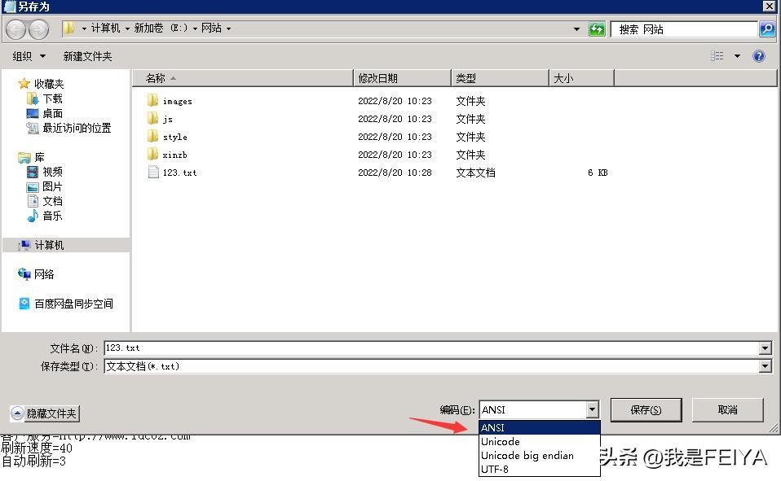Click the change view icon
781x481 pixels.
(717, 56)
